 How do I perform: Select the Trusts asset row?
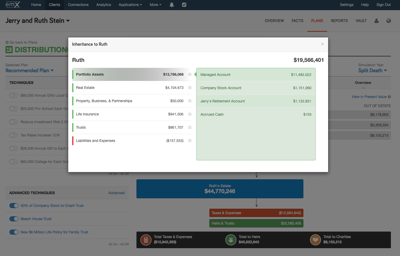132,127
